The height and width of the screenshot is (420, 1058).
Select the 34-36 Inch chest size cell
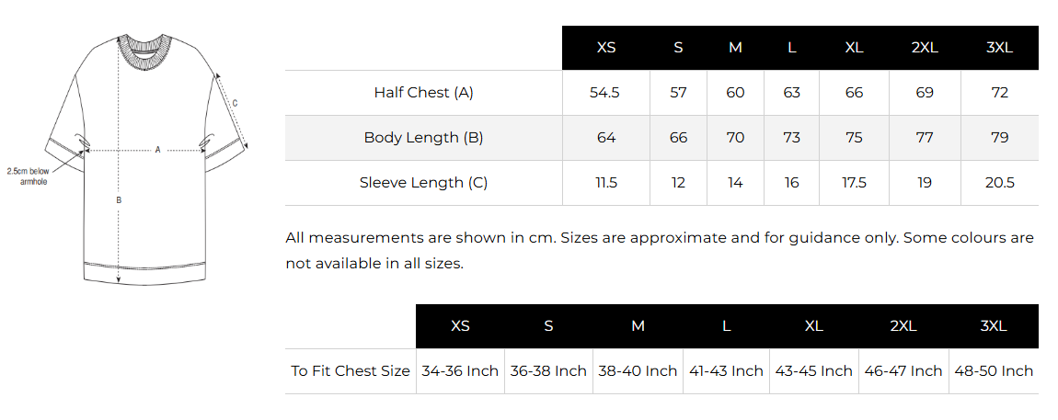460,371
